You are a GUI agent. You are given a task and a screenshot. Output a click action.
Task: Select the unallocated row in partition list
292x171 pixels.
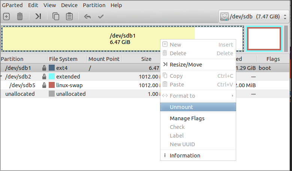20,94
